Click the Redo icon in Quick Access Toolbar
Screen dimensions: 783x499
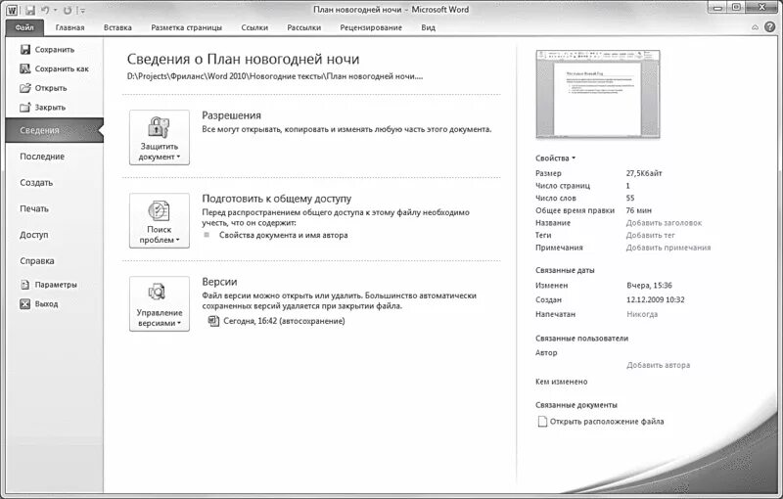(68, 10)
